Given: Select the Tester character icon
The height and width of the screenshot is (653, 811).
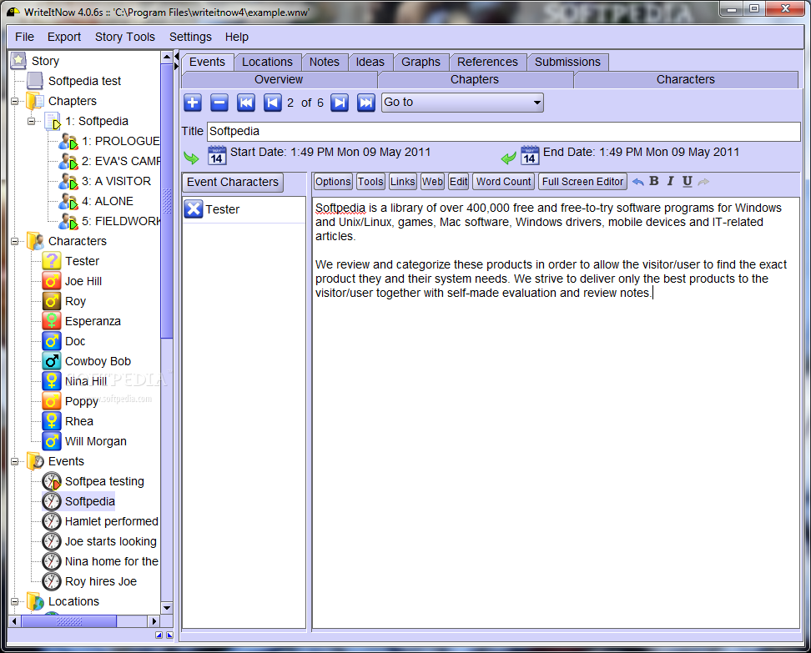Looking at the screenshot, I should pos(51,260).
